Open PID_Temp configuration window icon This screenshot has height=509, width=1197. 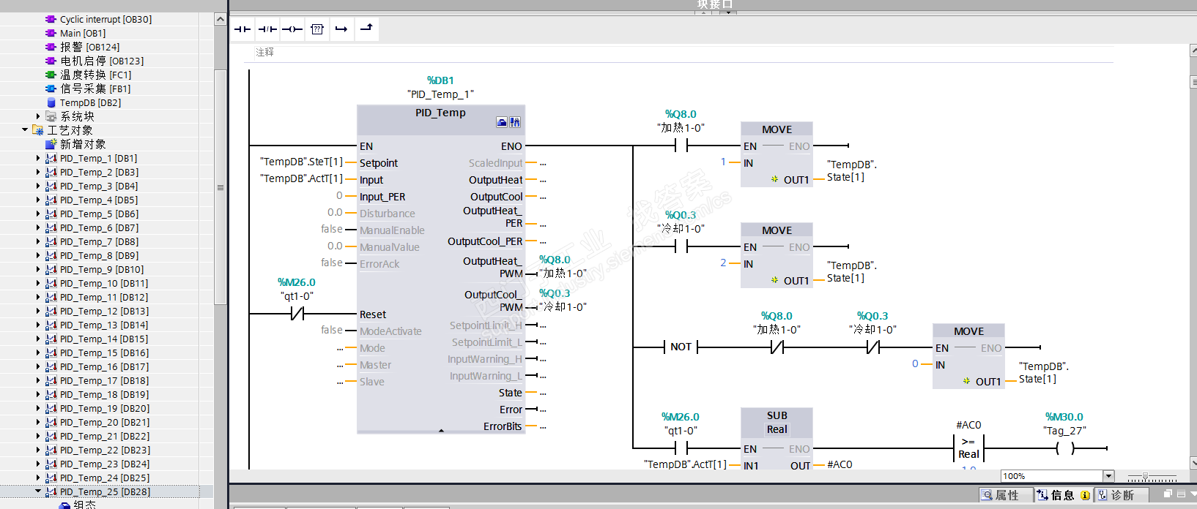[502, 122]
